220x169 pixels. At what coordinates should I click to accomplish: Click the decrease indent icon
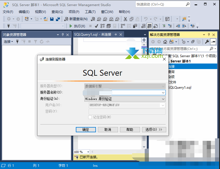178,26
